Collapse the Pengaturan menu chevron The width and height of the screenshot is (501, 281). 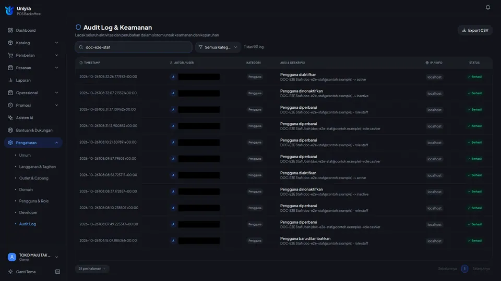click(x=56, y=143)
